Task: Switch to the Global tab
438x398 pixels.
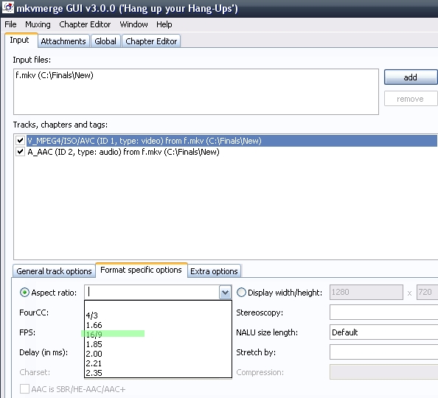Action: (105, 41)
